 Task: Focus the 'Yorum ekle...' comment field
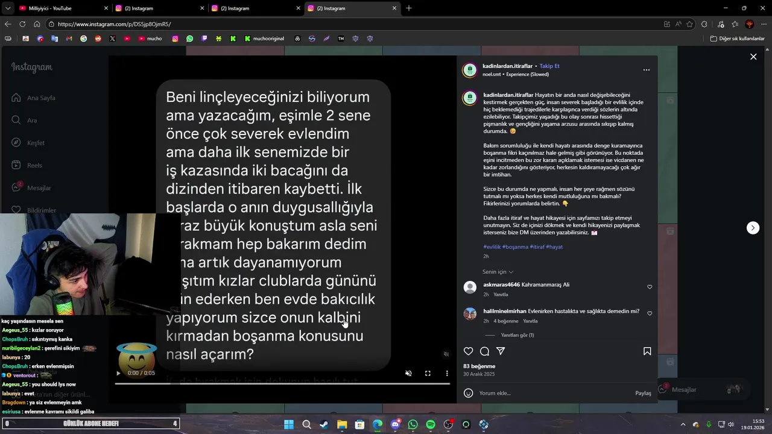555,393
